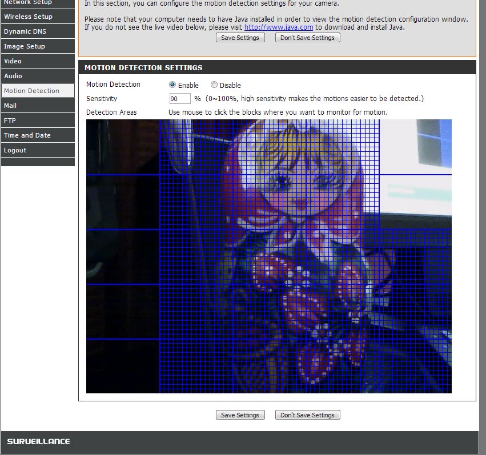Go to Dynamic DNS settings

tap(38, 31)
